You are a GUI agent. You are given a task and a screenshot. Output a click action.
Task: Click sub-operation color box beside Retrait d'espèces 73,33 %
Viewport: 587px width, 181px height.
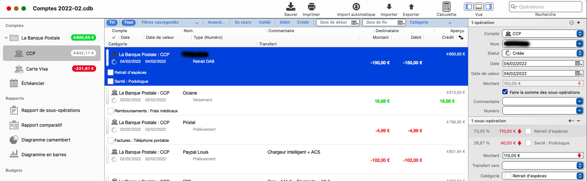coord(528,131)
